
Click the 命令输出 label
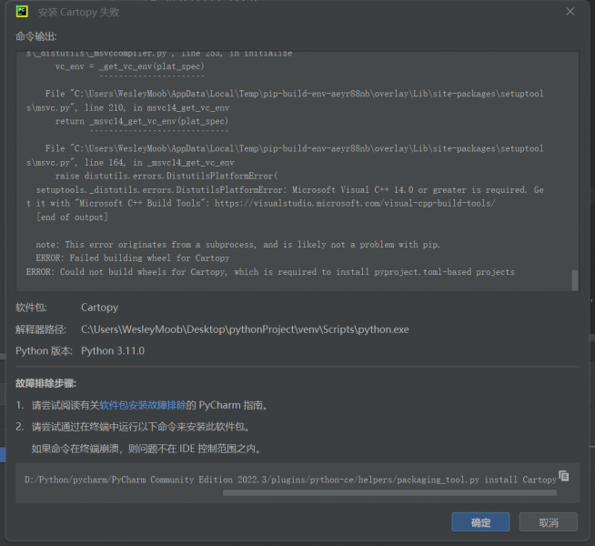point(35,36)
